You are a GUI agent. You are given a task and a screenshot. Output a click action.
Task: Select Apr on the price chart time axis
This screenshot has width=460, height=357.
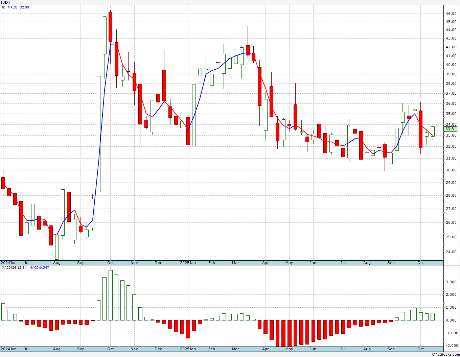pyautogui.click(x=266, y=263)
